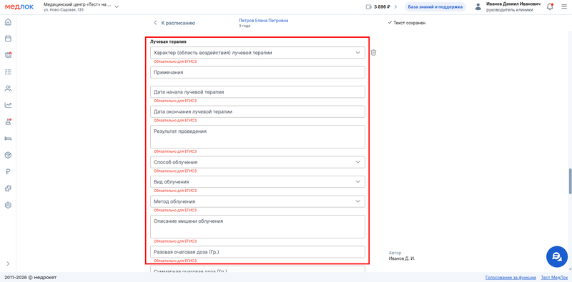This screenshot has height=282, width=572.
Task: Open the patients section people icon
Action: pos(8,89)
